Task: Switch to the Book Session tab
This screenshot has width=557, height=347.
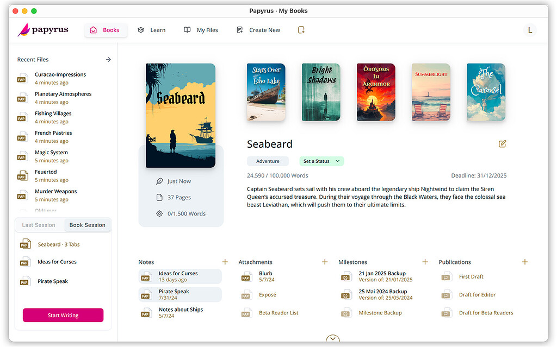Action: point(87,224)
